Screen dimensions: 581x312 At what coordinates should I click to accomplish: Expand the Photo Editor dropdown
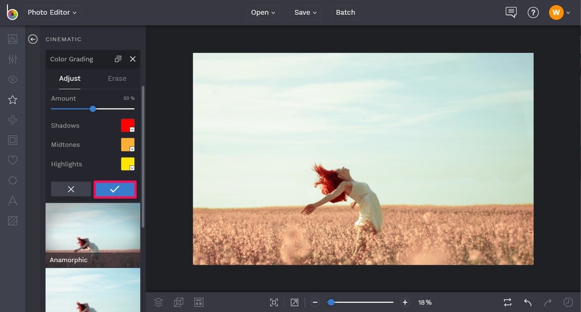52,12
